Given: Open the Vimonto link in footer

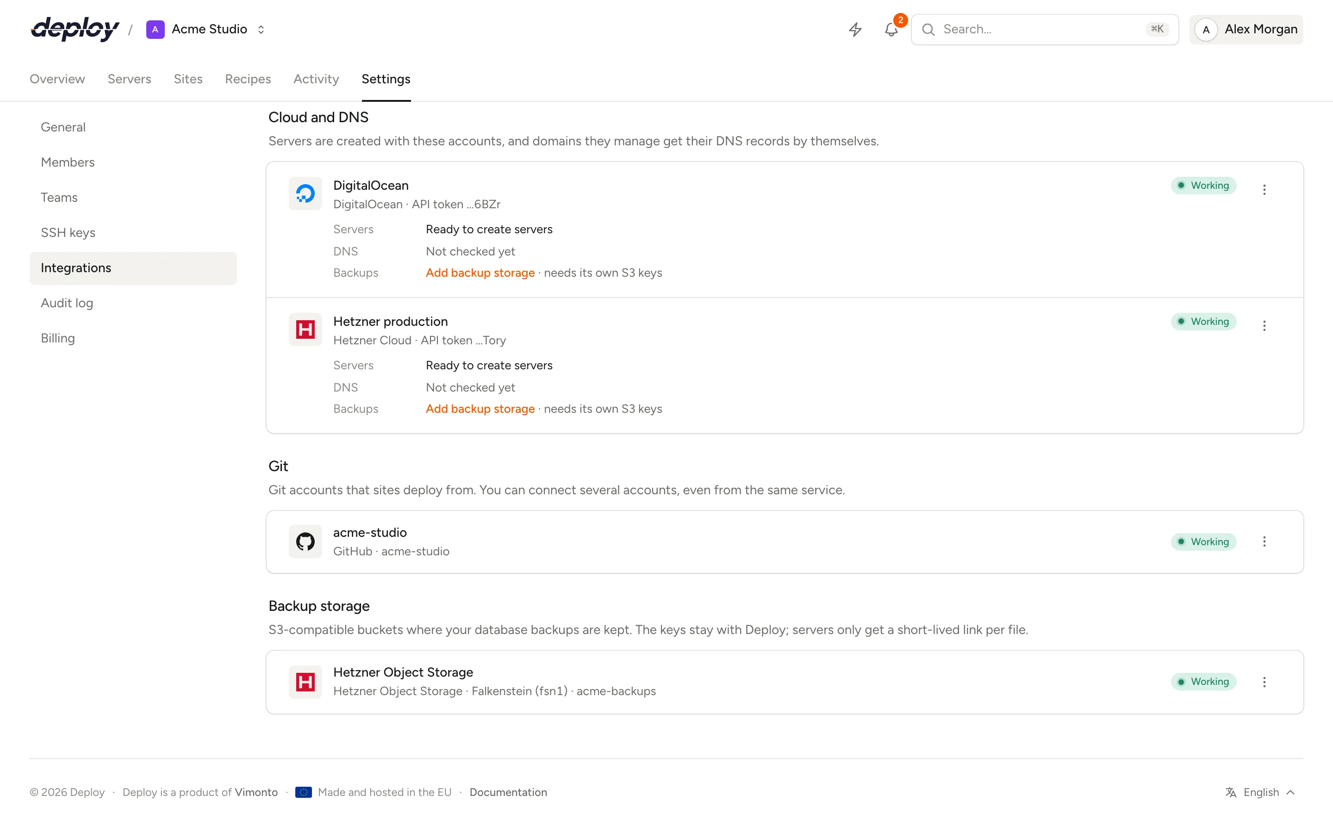Looking at the screenshot, I should pos(256,792).
